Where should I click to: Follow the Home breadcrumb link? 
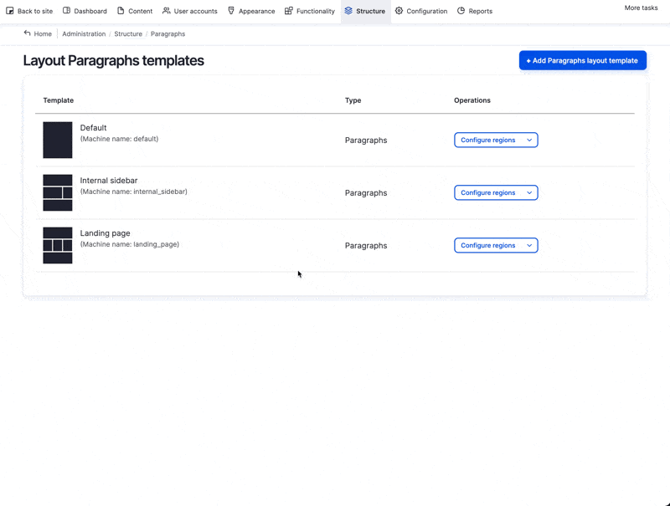pos(43,33)
